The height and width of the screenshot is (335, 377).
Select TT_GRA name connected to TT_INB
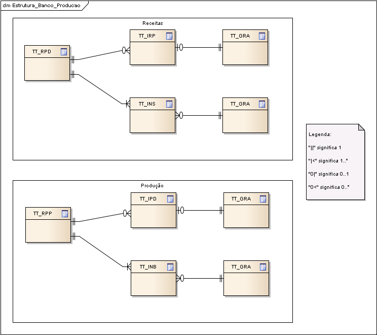coord(241,266)
